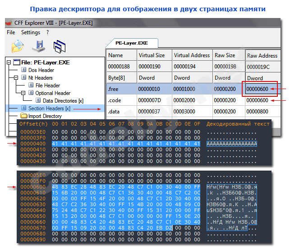
Task: Click the Raw Size column header
Action: pos(229,55)
